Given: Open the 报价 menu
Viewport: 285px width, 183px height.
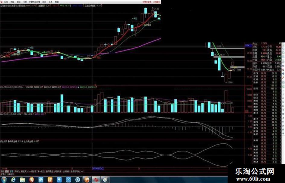Looking at the screenshot, I should coord(19,2).
